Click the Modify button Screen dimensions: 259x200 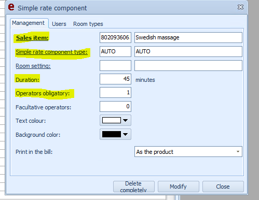(x=179, y=187)
